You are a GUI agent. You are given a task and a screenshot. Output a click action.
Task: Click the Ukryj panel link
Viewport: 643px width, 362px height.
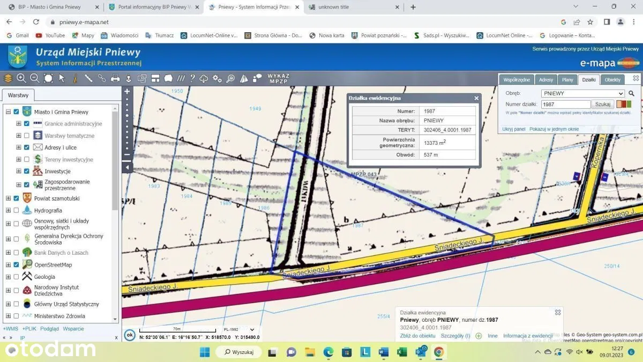click(513, 129)
